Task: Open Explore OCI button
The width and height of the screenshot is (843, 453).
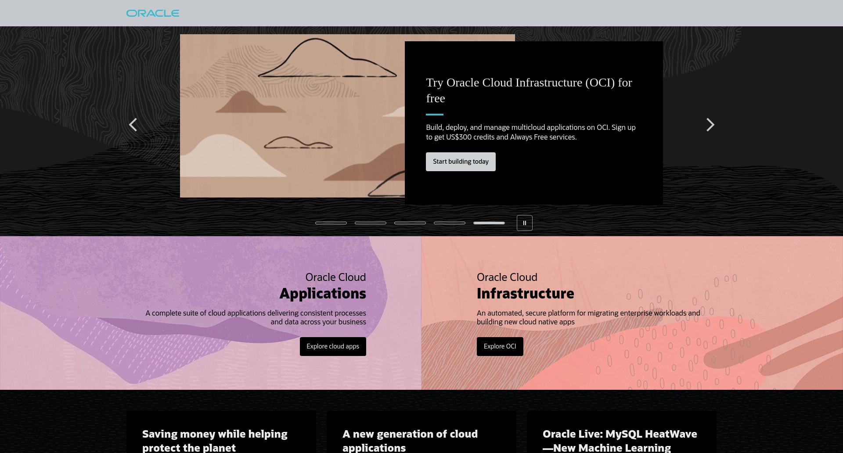Action: [x=500, y=346]
